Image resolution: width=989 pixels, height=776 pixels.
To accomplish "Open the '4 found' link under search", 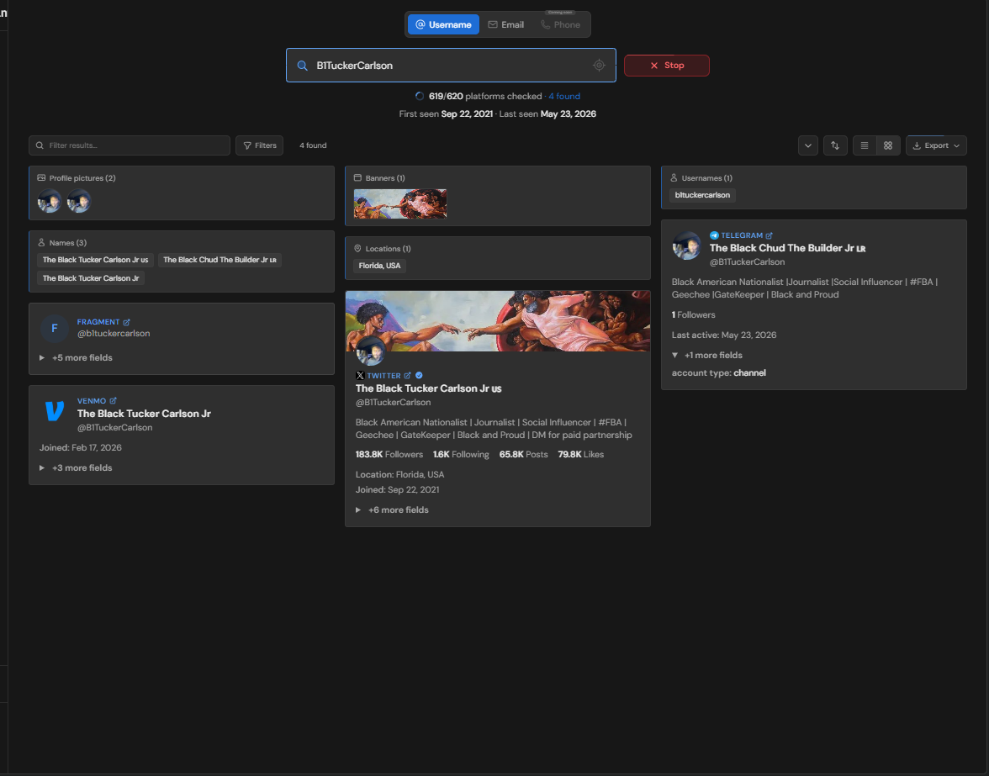I will click(x=563, y=97).
